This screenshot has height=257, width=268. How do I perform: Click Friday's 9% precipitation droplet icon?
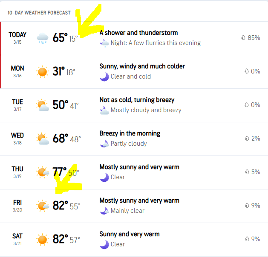tap(246, 206)
